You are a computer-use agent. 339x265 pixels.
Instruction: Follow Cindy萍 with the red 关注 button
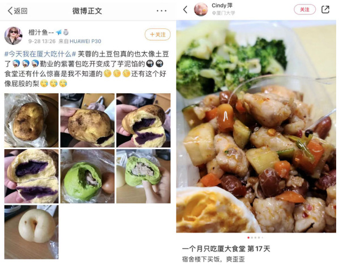tap(304, 10)
